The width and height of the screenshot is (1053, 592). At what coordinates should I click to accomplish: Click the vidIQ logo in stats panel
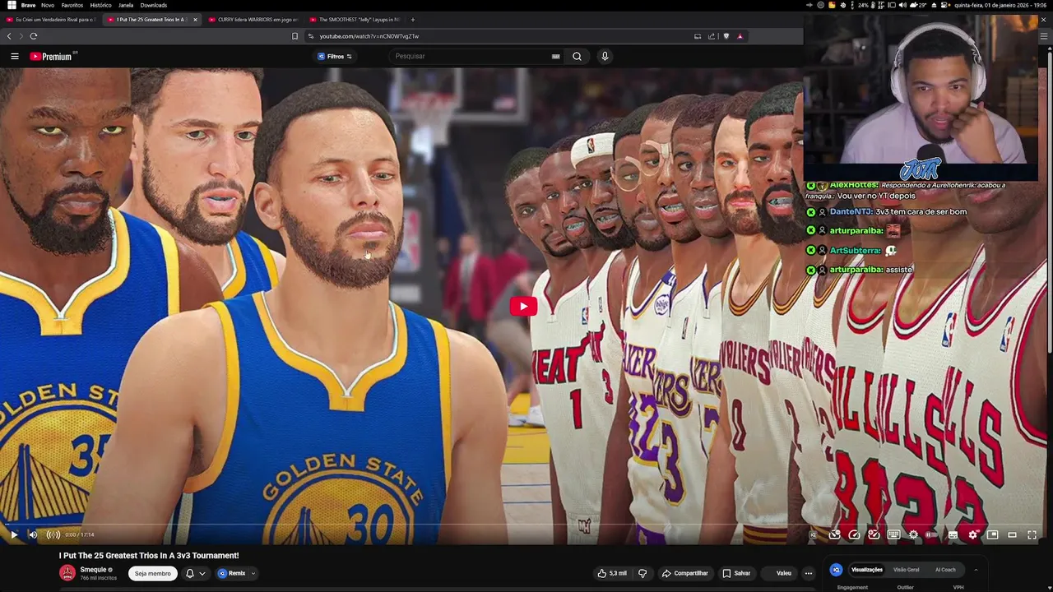836,570
